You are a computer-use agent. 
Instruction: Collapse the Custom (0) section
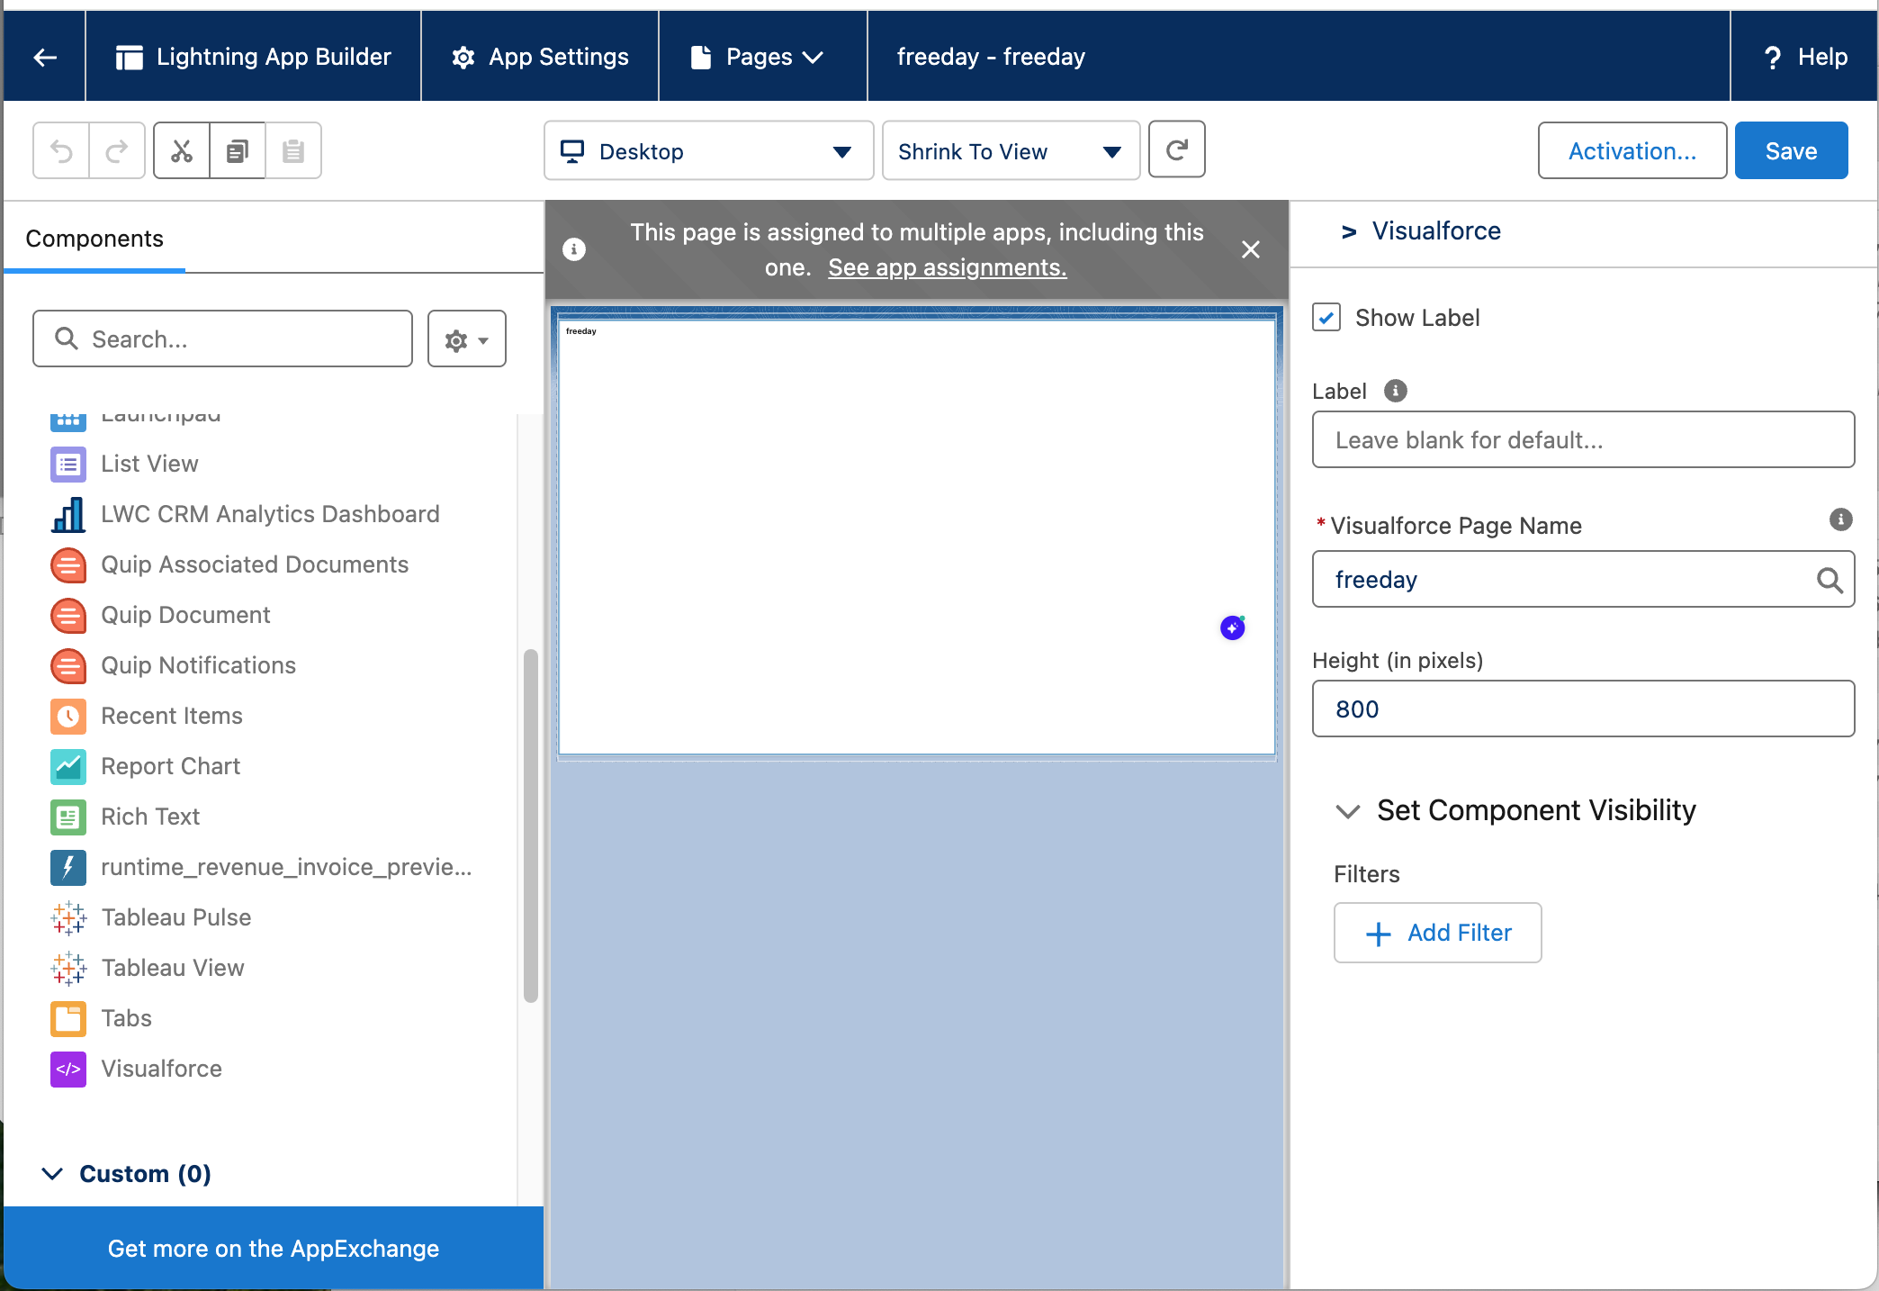pos(53,1174)
